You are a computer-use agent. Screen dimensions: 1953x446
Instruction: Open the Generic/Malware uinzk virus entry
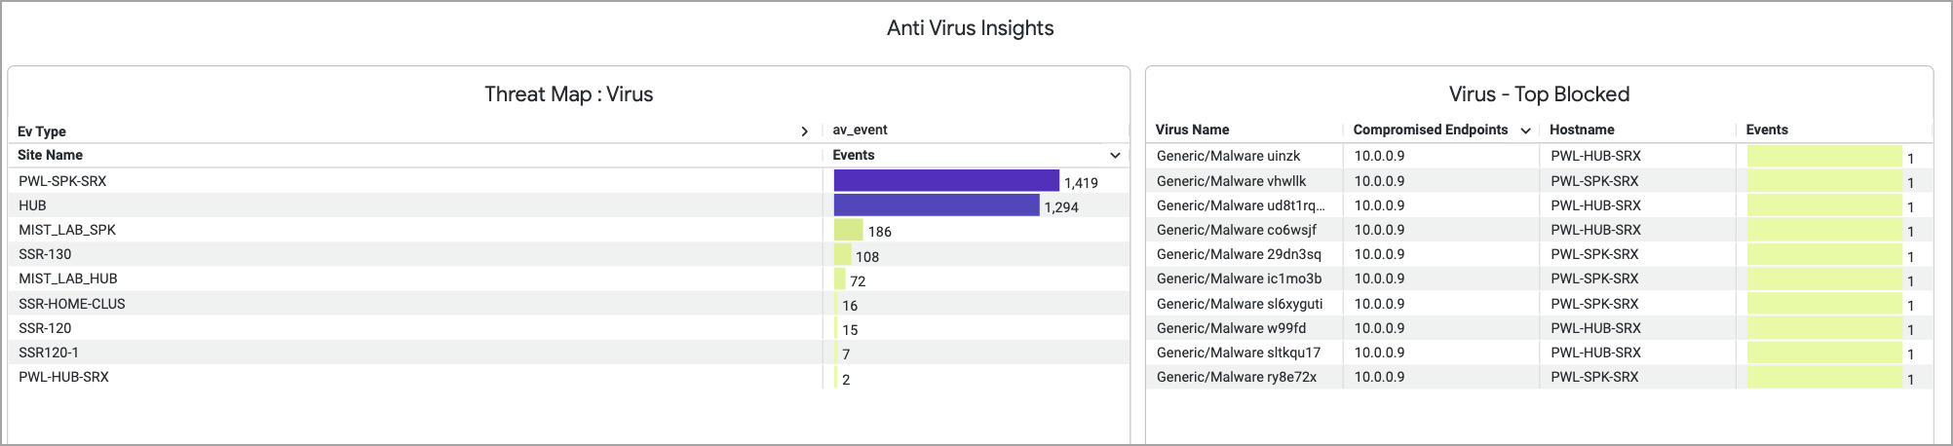[x=1228, y=156]
